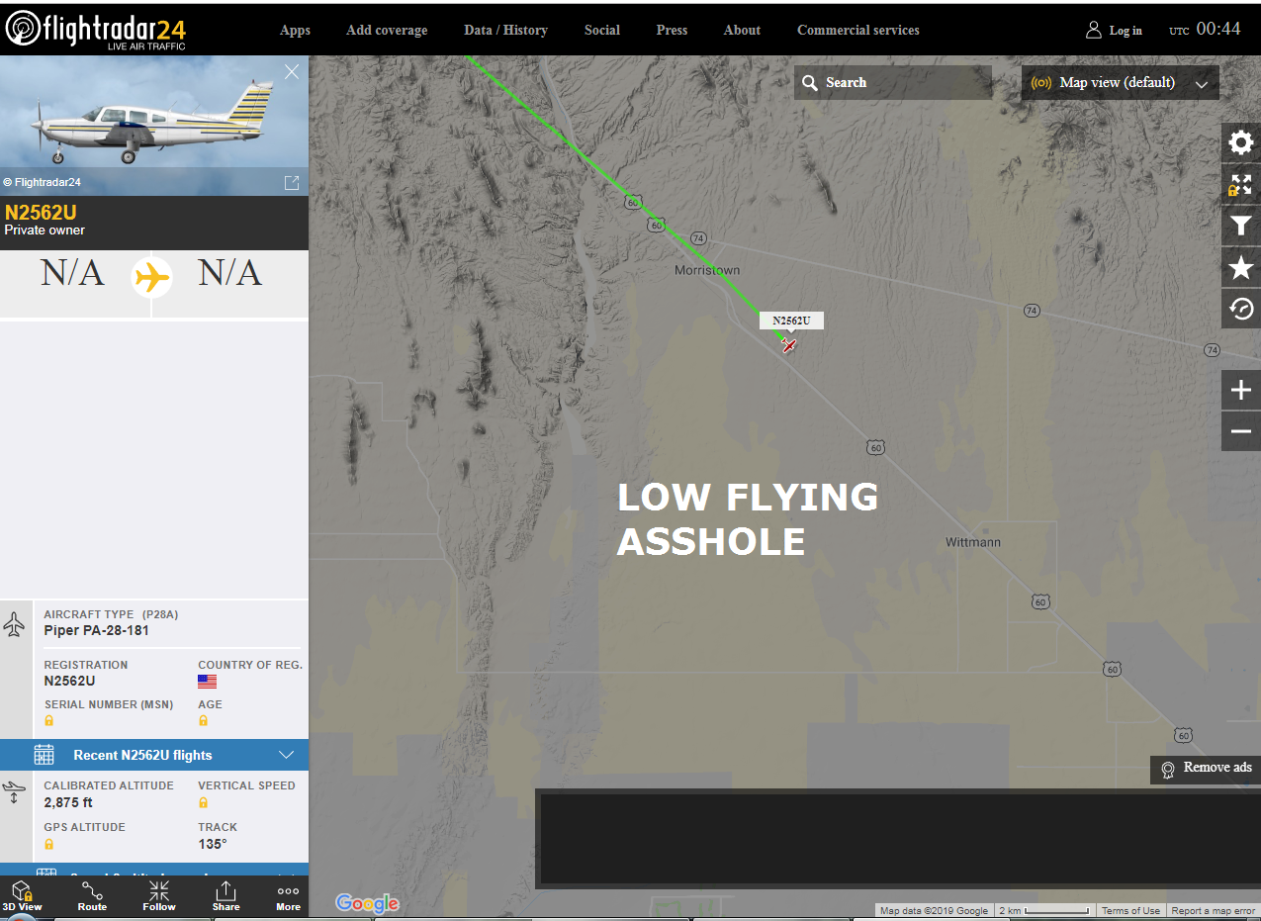Click the N2562U aircraft marker on the map
The width and height of the screenshot is (1261, 921).
pyautogui.click(x=788, y=345)
